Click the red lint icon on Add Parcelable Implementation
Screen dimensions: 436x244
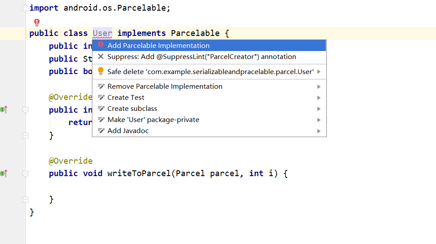point(101,45)
